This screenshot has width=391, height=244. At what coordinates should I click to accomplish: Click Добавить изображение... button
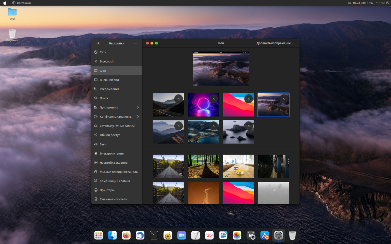[275, 43]
